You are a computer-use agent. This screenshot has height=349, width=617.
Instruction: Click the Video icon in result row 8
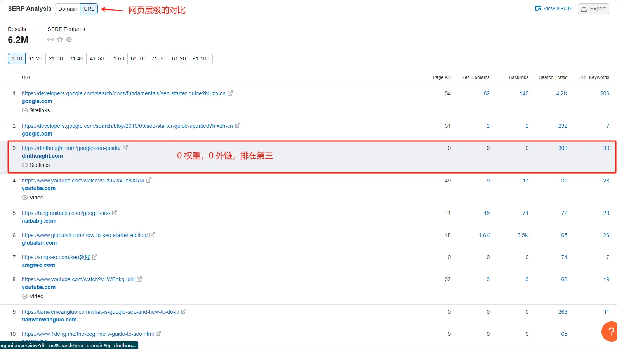pyautogui.click(x=25, y=296)
